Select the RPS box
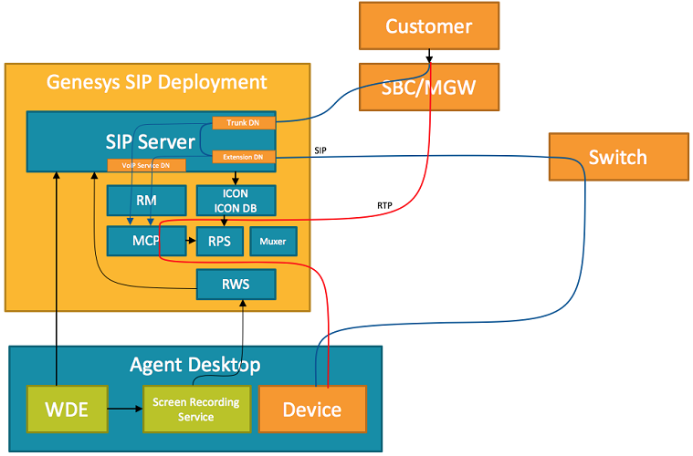 coord(219,242)
